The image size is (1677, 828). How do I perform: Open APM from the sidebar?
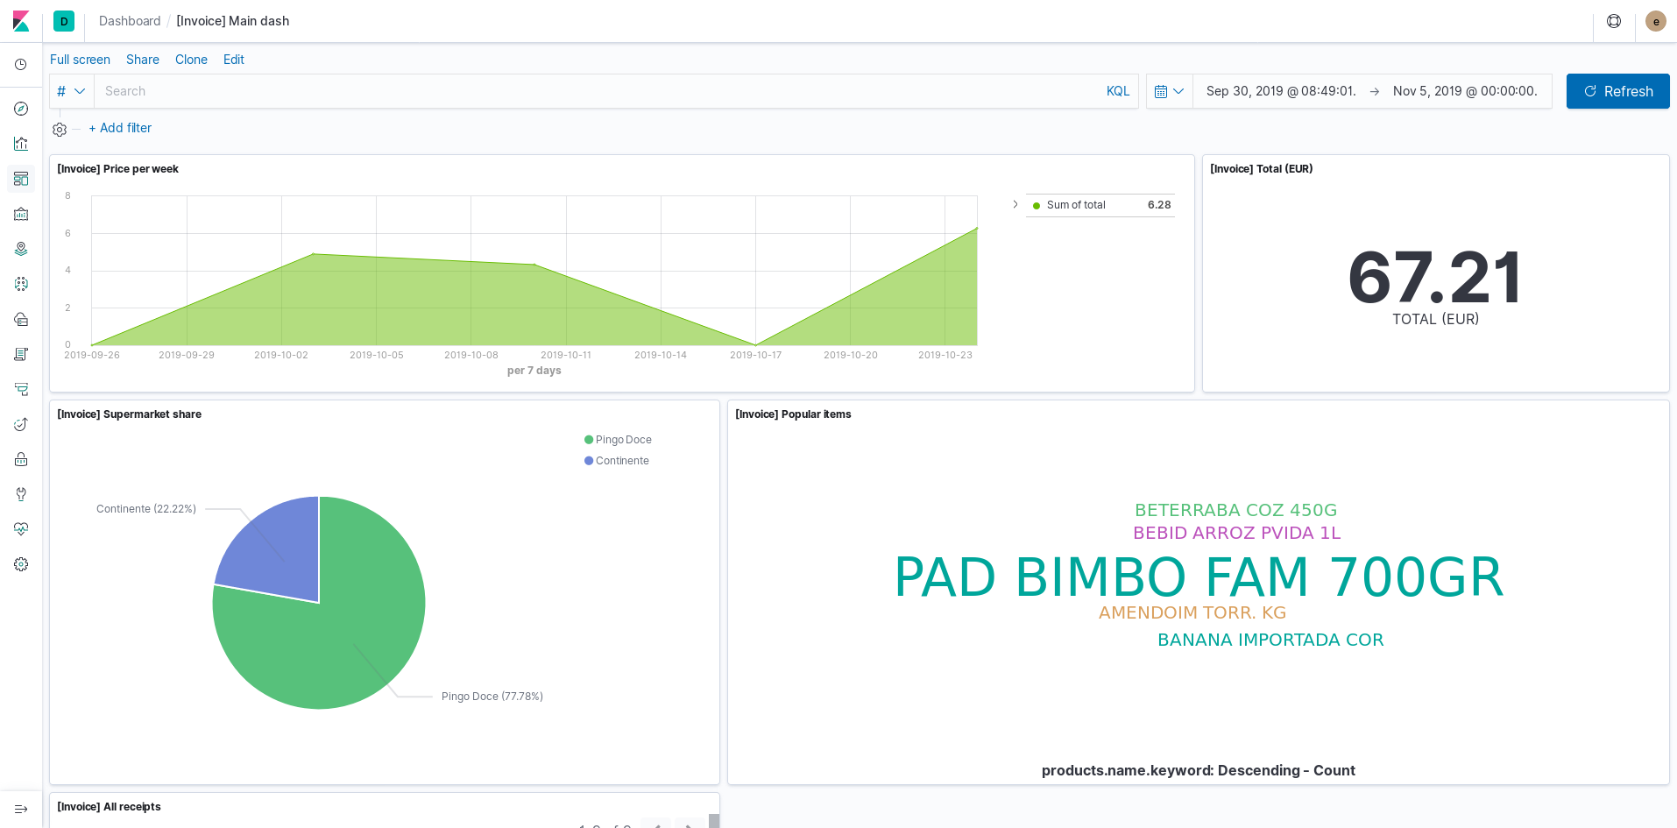pos(21,389)
